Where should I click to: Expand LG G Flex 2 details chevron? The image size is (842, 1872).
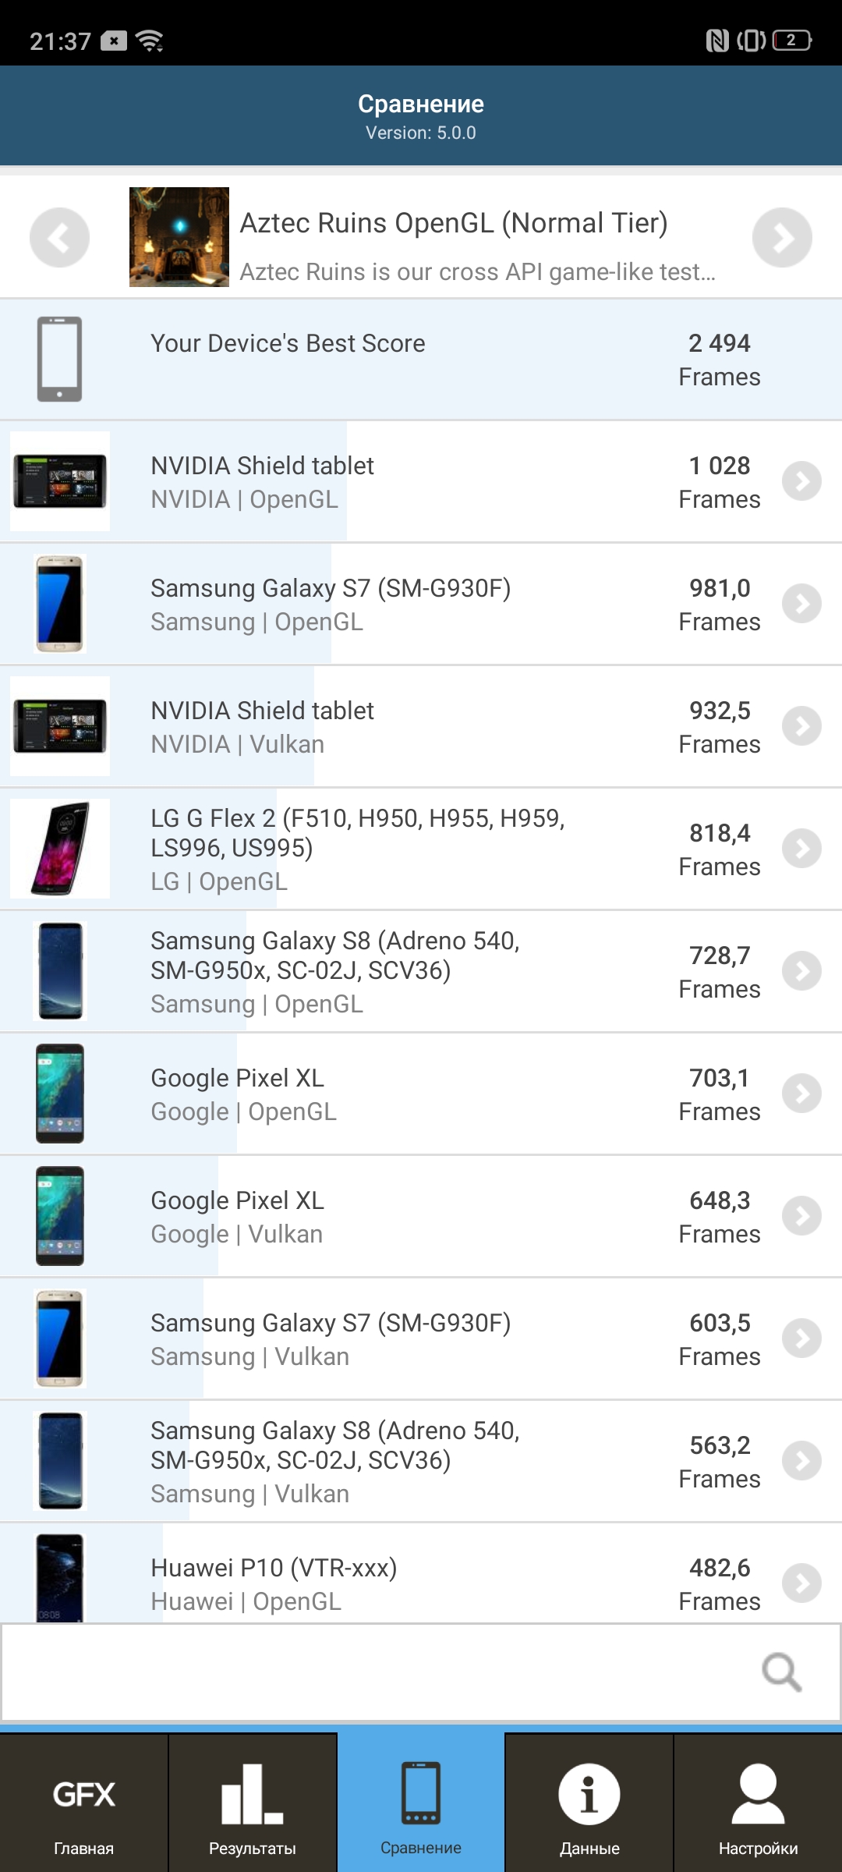801,849
